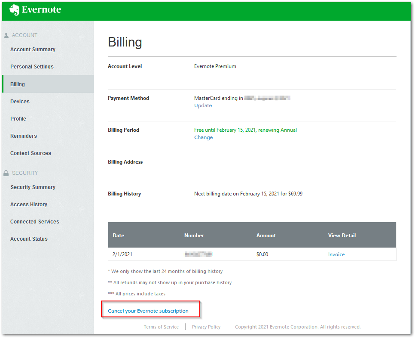415x338 pixels.
Task: Click Cancel your Evernote subscription link
Action: 148,311
